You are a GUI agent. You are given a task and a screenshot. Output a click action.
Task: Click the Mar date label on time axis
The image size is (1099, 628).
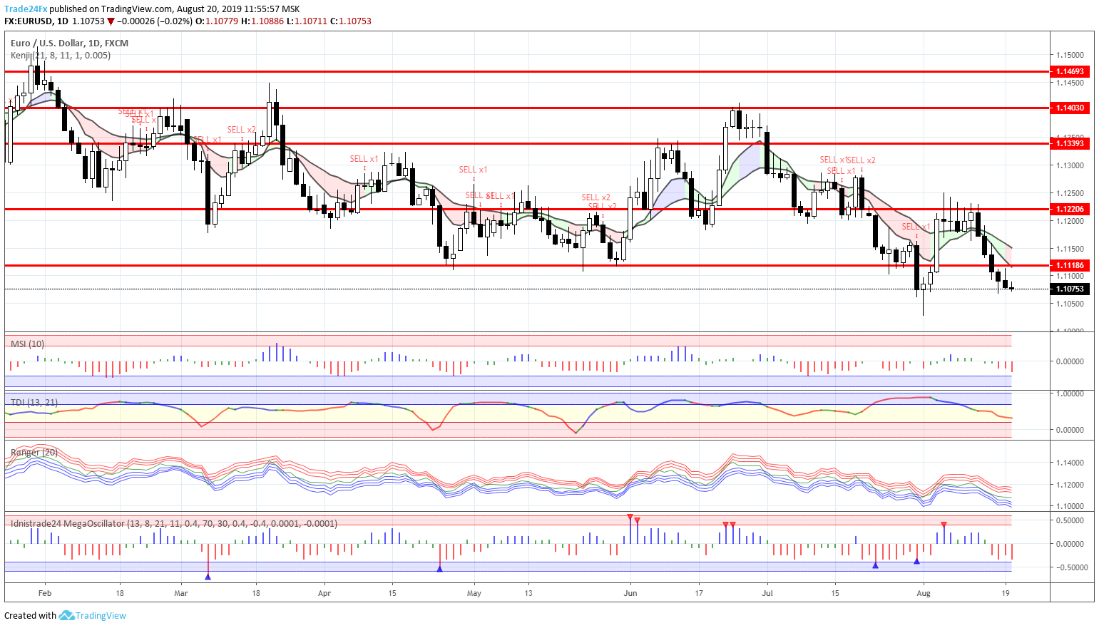point(181,592)
